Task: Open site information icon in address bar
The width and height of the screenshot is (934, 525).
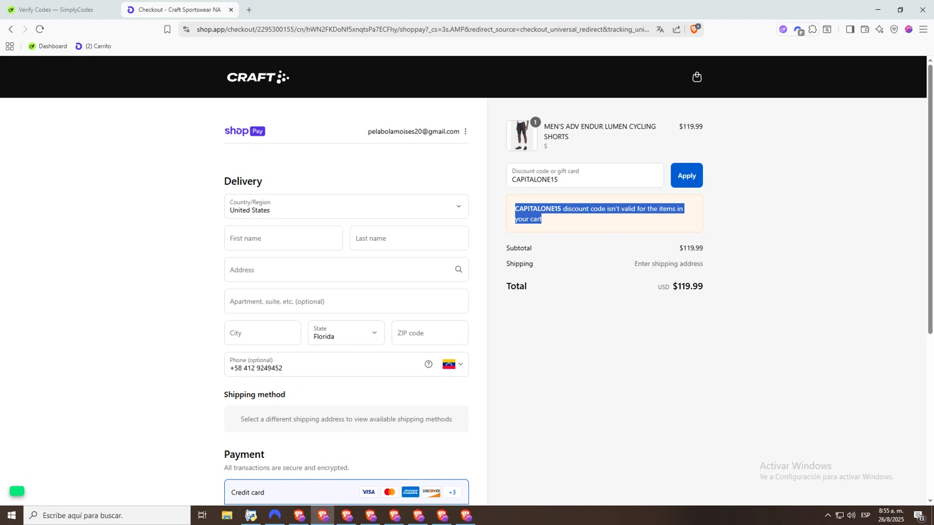Action: [186, 29]
